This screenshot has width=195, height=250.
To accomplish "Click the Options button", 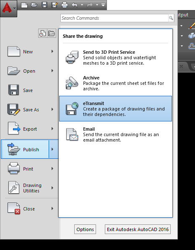I will [x=85, y=229].
